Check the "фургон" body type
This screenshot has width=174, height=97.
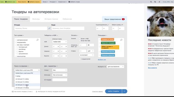17,51
